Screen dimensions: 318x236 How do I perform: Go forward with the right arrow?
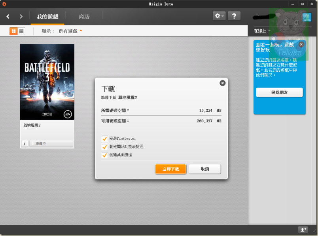point(21,17)
